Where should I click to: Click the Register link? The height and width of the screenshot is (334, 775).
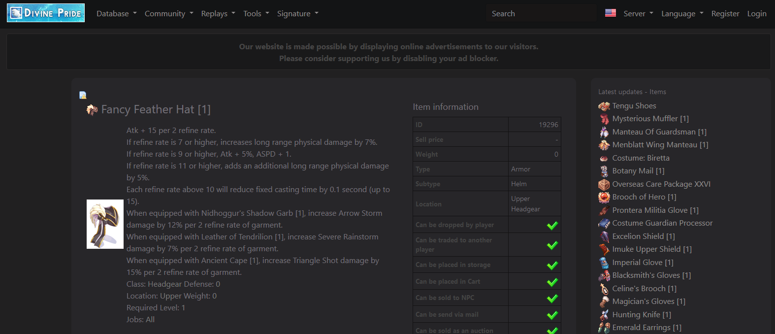pos(725,14)
